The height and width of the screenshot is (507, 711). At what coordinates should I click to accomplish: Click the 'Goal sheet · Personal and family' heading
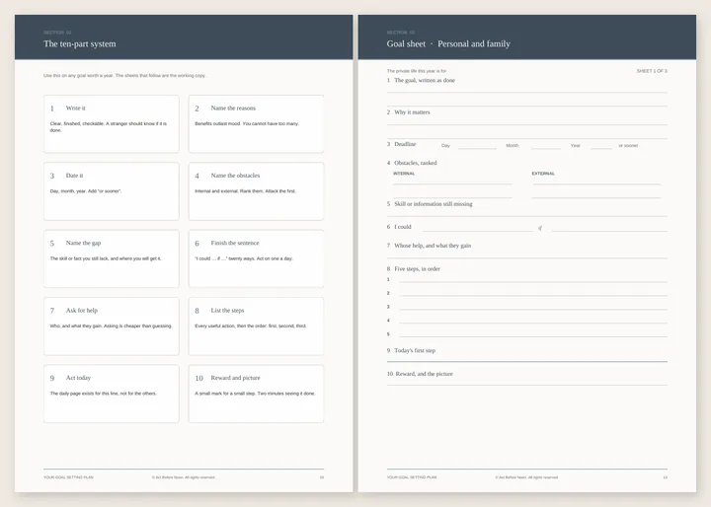[448, 44]
